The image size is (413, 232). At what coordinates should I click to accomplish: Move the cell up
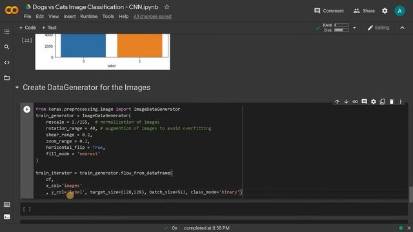click(337, 102)
